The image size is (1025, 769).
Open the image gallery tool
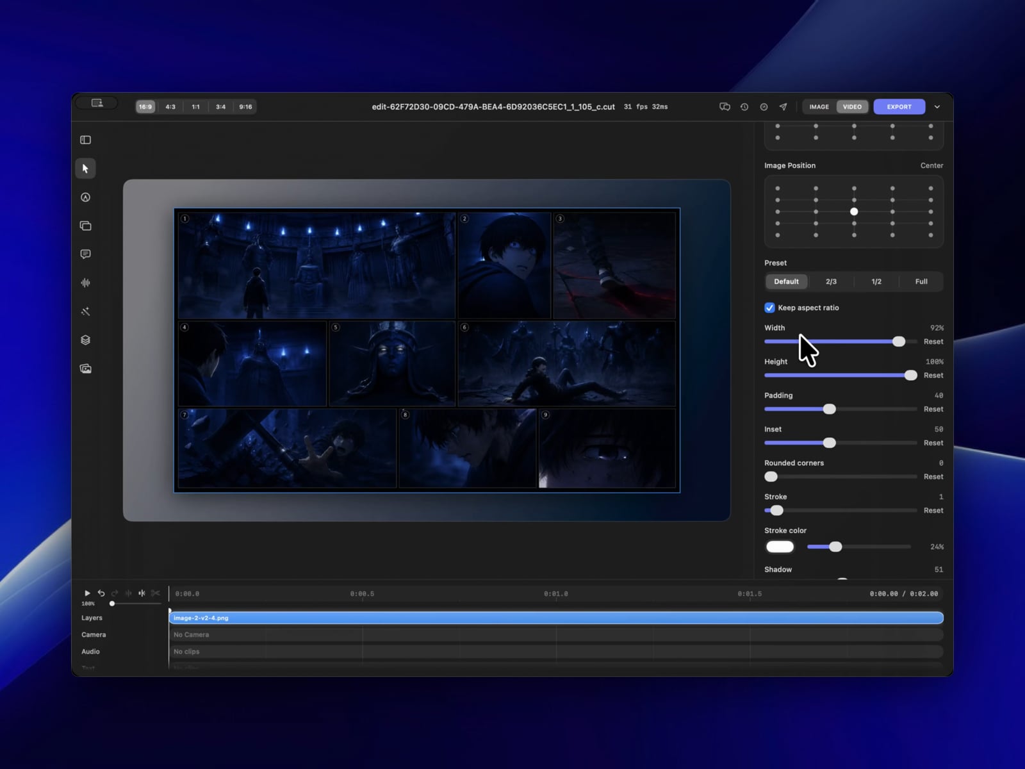coord(85,368)
